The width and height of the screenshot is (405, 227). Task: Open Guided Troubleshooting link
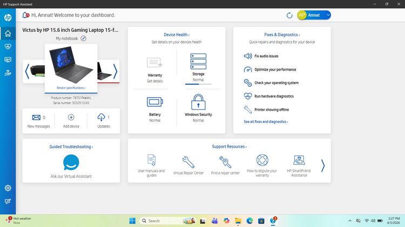[x=71, y=147]
